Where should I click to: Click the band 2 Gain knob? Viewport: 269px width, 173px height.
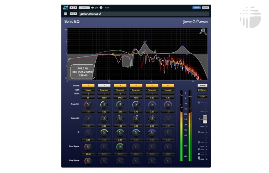coord(104,119)
